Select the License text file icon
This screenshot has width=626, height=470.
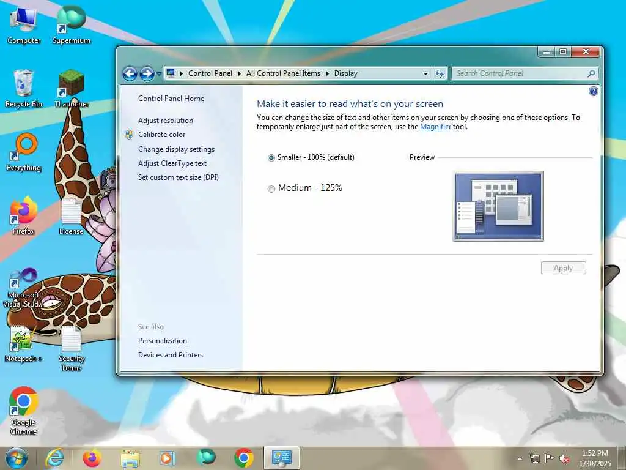71,216
